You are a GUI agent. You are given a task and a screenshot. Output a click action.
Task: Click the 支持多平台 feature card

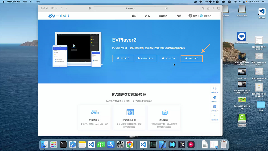pyautogui.click(x=94, y=117)
